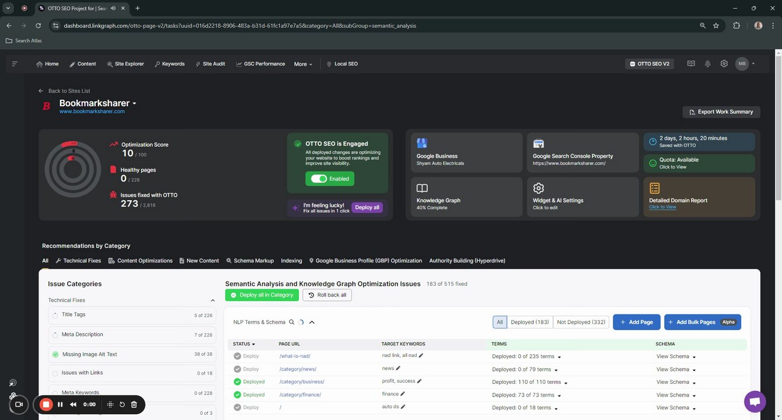Click the MB user avatar
Image resolution: width=782 pixels, height=420 pixels.
point(742,64)
